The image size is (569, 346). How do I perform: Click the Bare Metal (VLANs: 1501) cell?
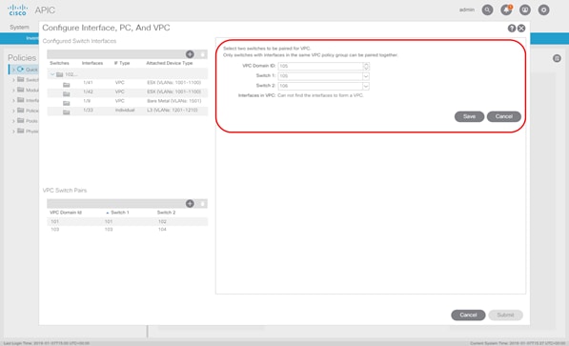point(173,101)
